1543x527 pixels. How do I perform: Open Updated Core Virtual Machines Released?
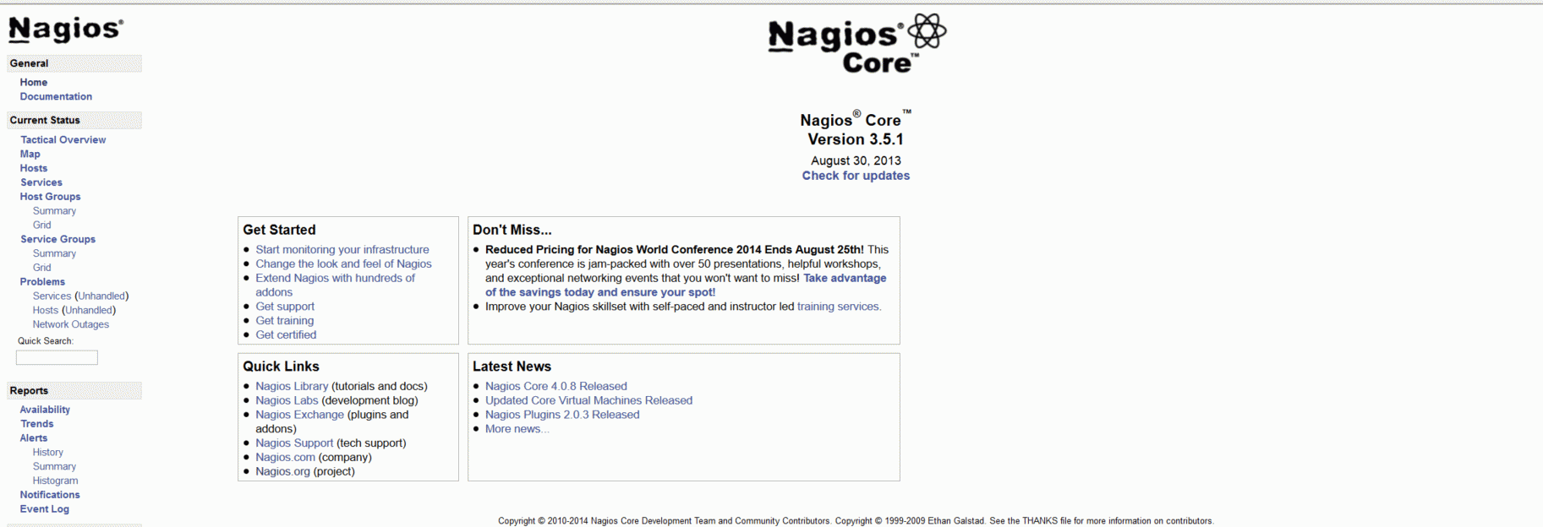coord(588,401)
